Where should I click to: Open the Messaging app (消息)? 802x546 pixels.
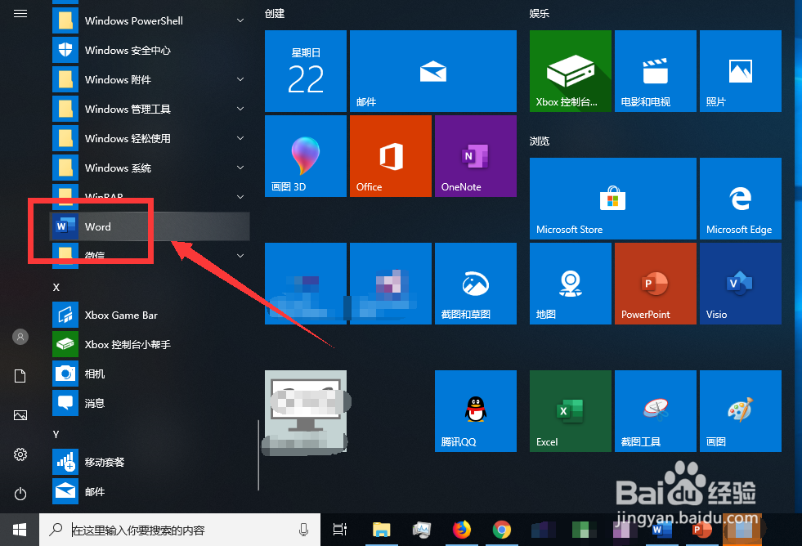(x=150, y=403)
